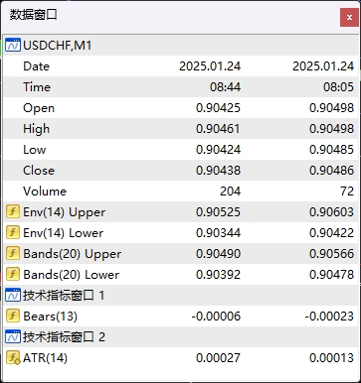
Task: Click the 技术指标窗口 2 section header
Action: pyautogui.click(x=181, y=336)
